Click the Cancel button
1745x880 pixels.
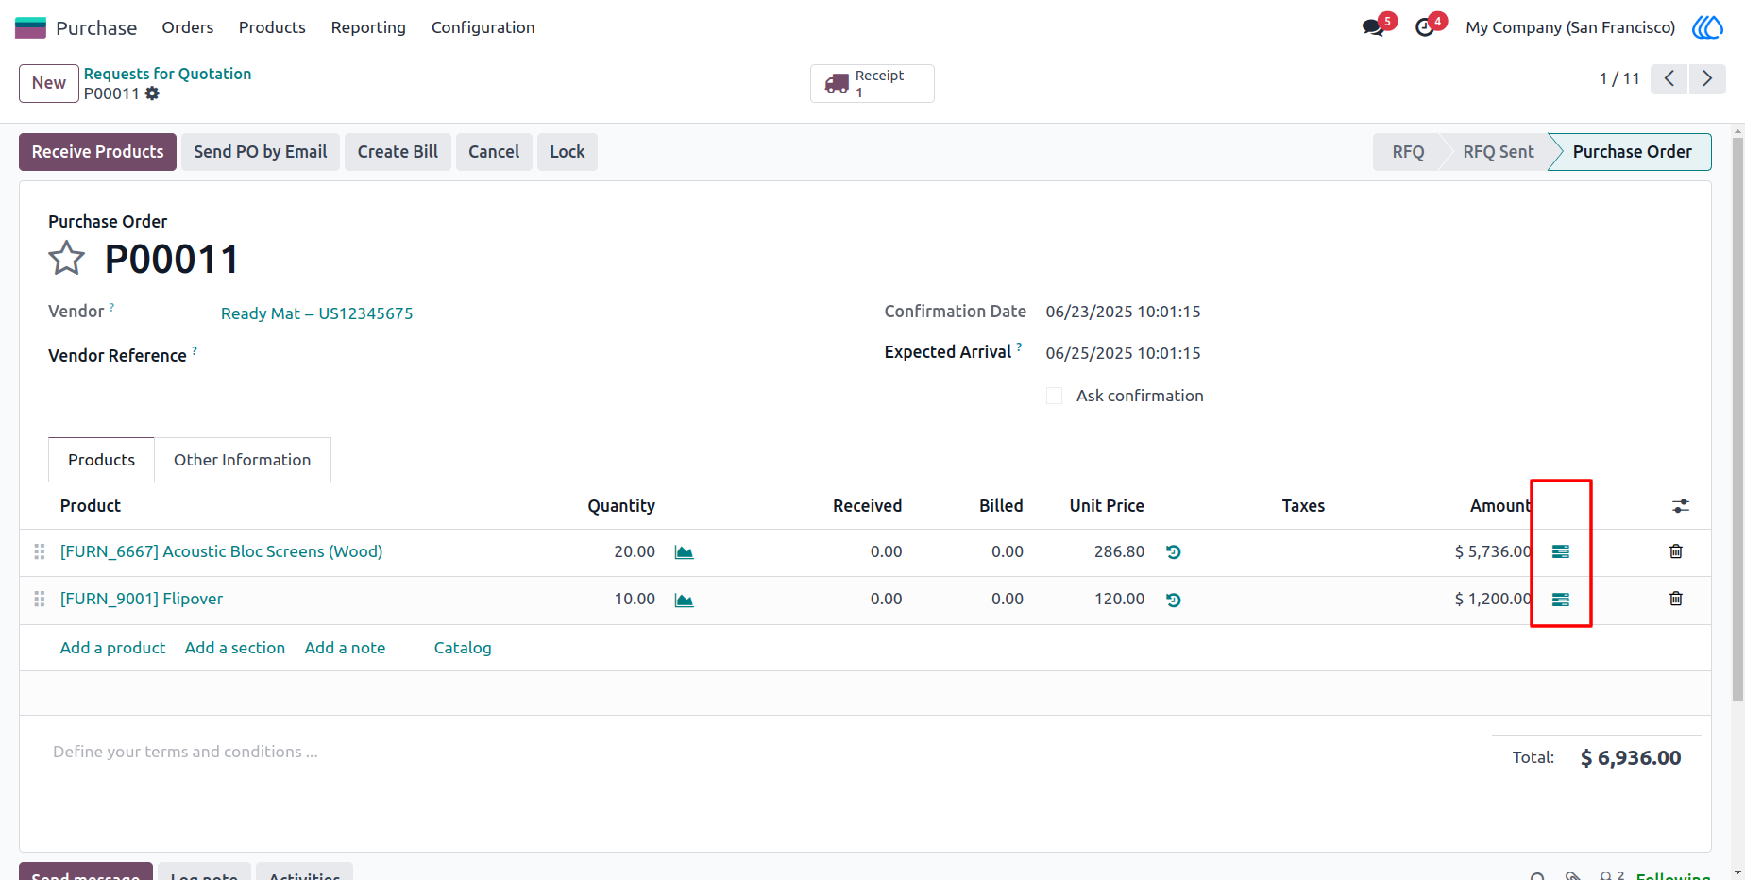(x=494, y=152)
